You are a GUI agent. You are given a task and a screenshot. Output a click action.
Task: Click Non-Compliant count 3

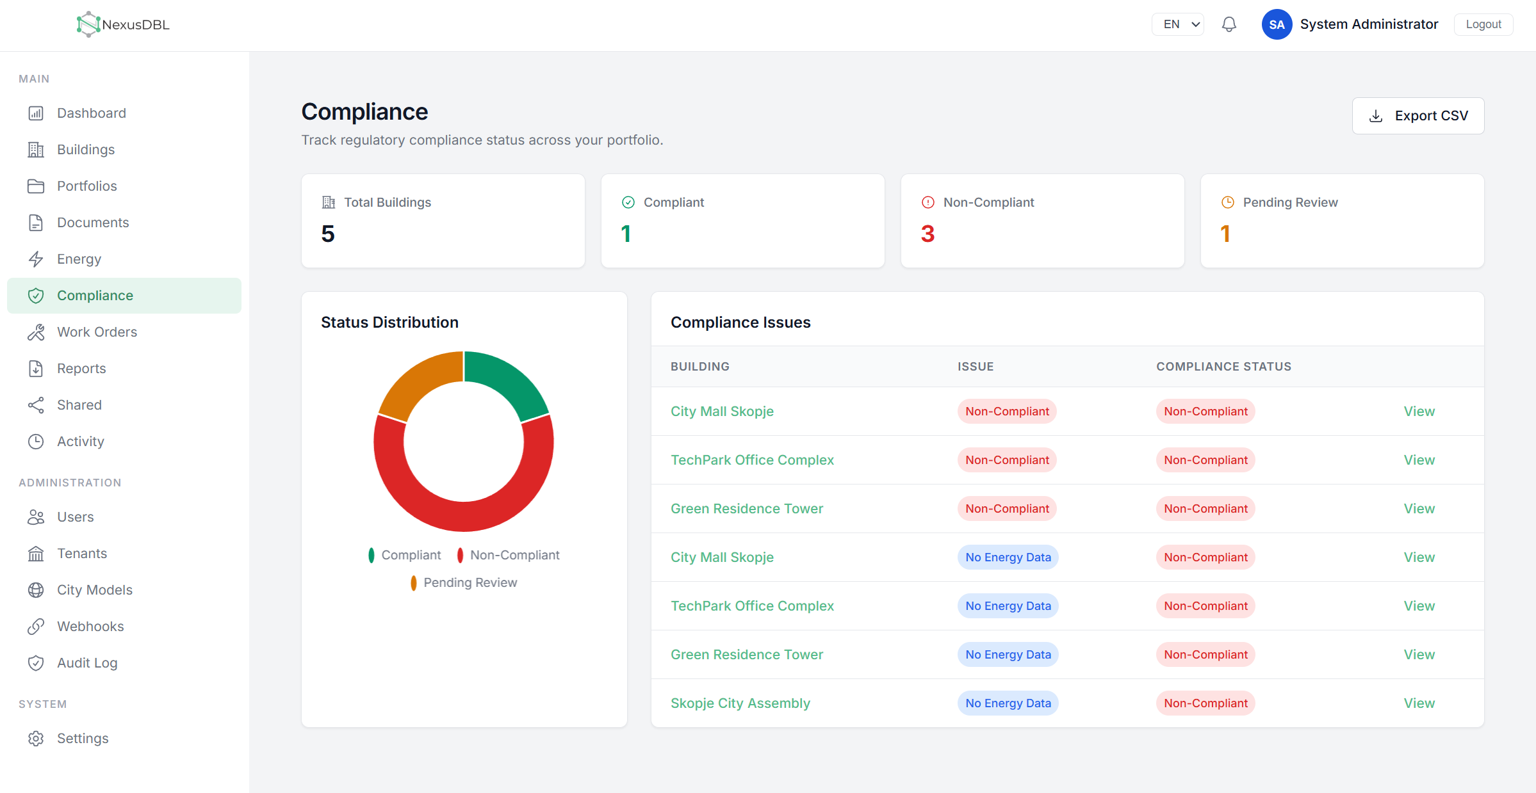(x=927, y=234)
